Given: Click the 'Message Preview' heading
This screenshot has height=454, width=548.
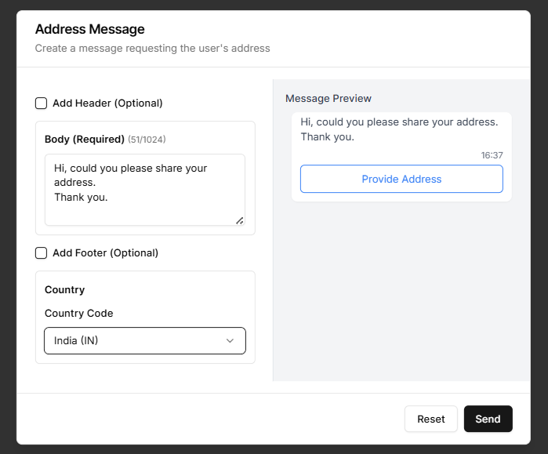Looking at the screenshot, I should pyautogui.click(x=328, y=99).
